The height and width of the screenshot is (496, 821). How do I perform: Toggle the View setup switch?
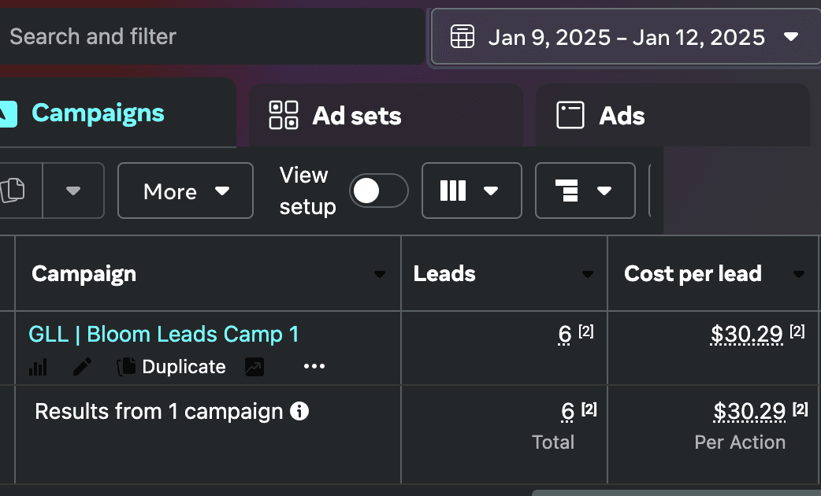point(379,191)
